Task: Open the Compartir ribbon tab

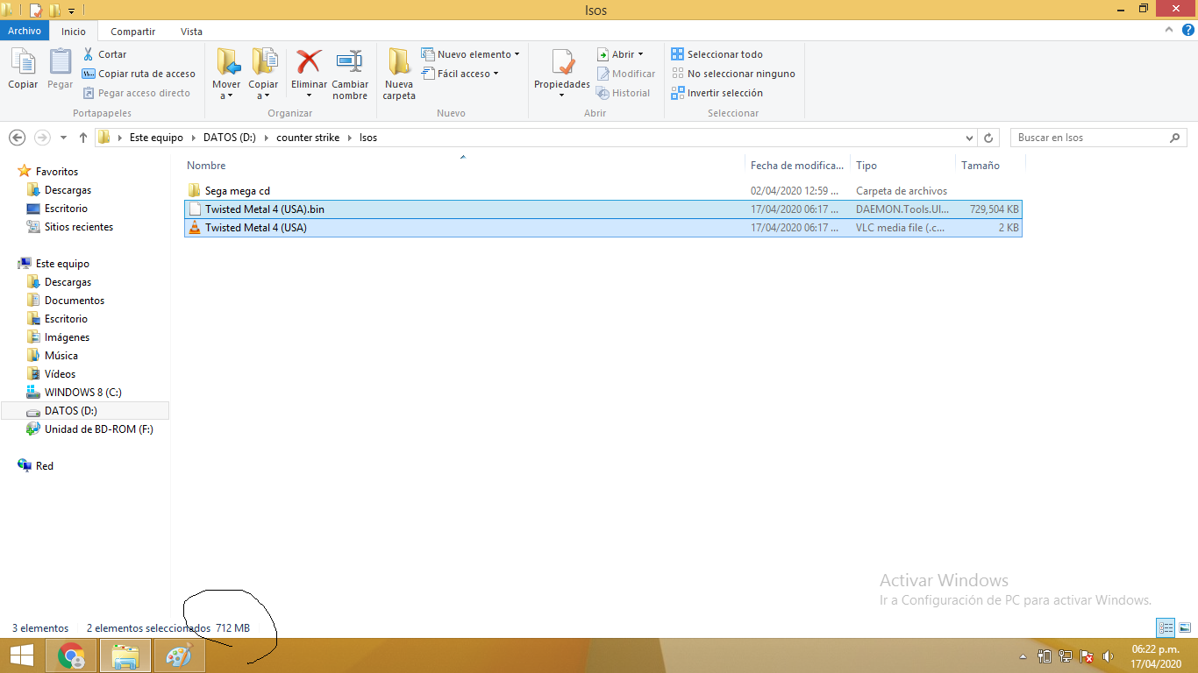Action: pos(133,32)
